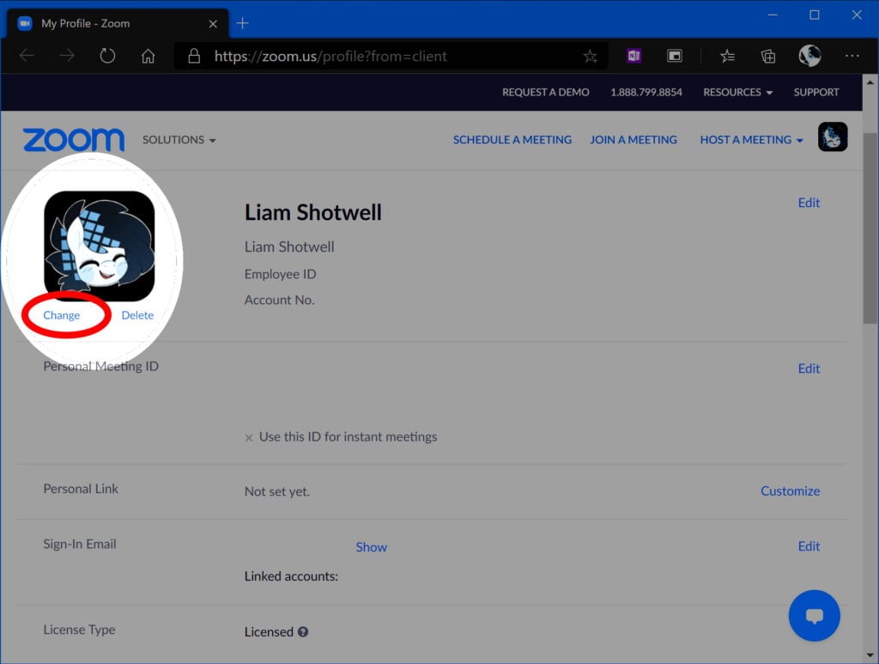Click the Liam Shotwell bold heading
The height and width of the screenshot is (664, 879).
pyautogui.click(x=312, y=212)
